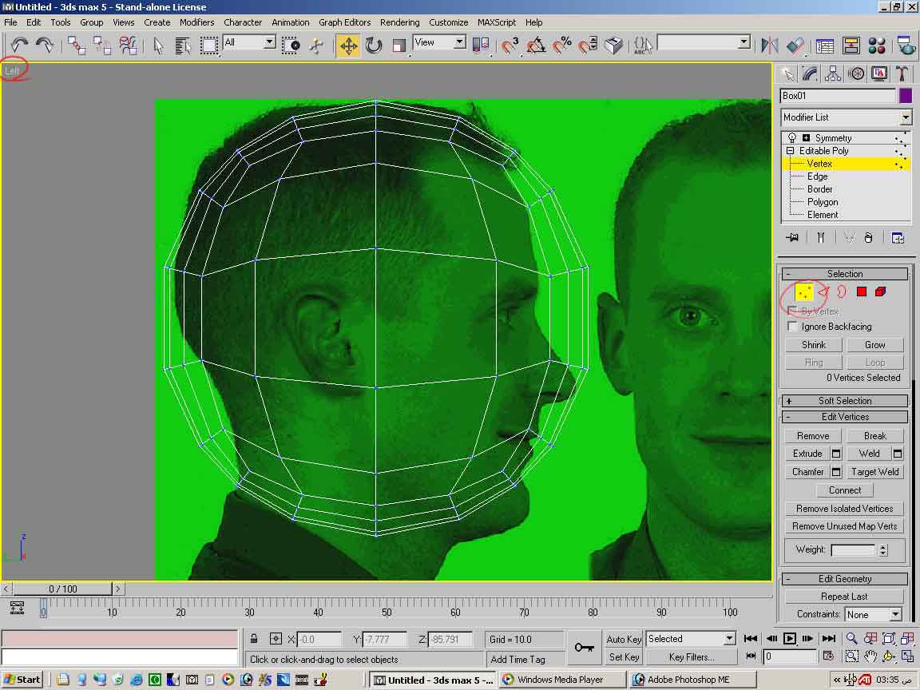Click the Redo arrow in main toolbar

click(x=45, y=46)
